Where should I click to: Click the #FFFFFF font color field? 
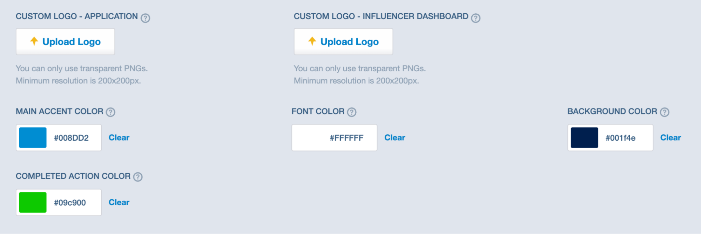(334, 137)
